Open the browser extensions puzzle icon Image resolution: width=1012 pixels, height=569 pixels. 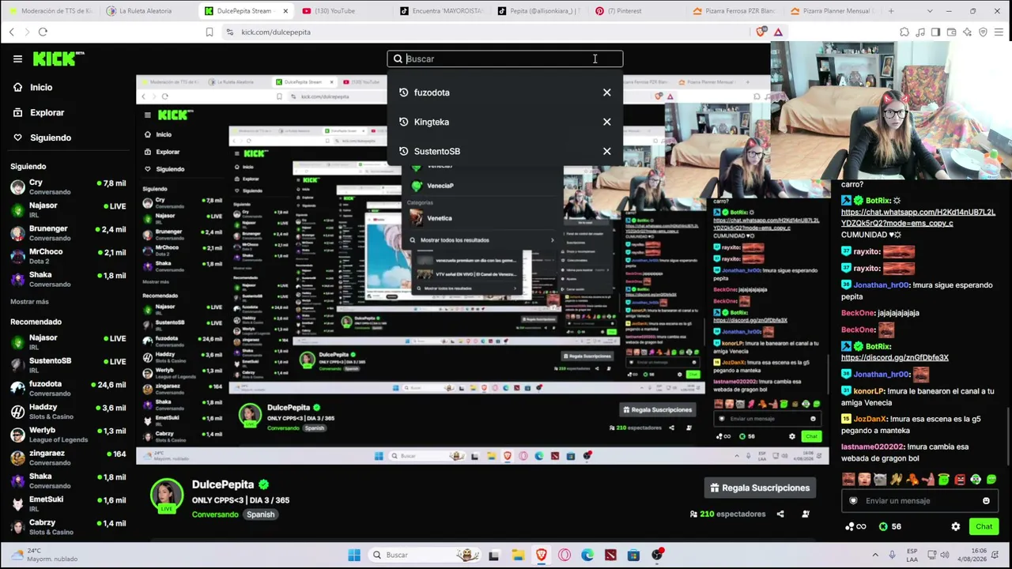904,32
